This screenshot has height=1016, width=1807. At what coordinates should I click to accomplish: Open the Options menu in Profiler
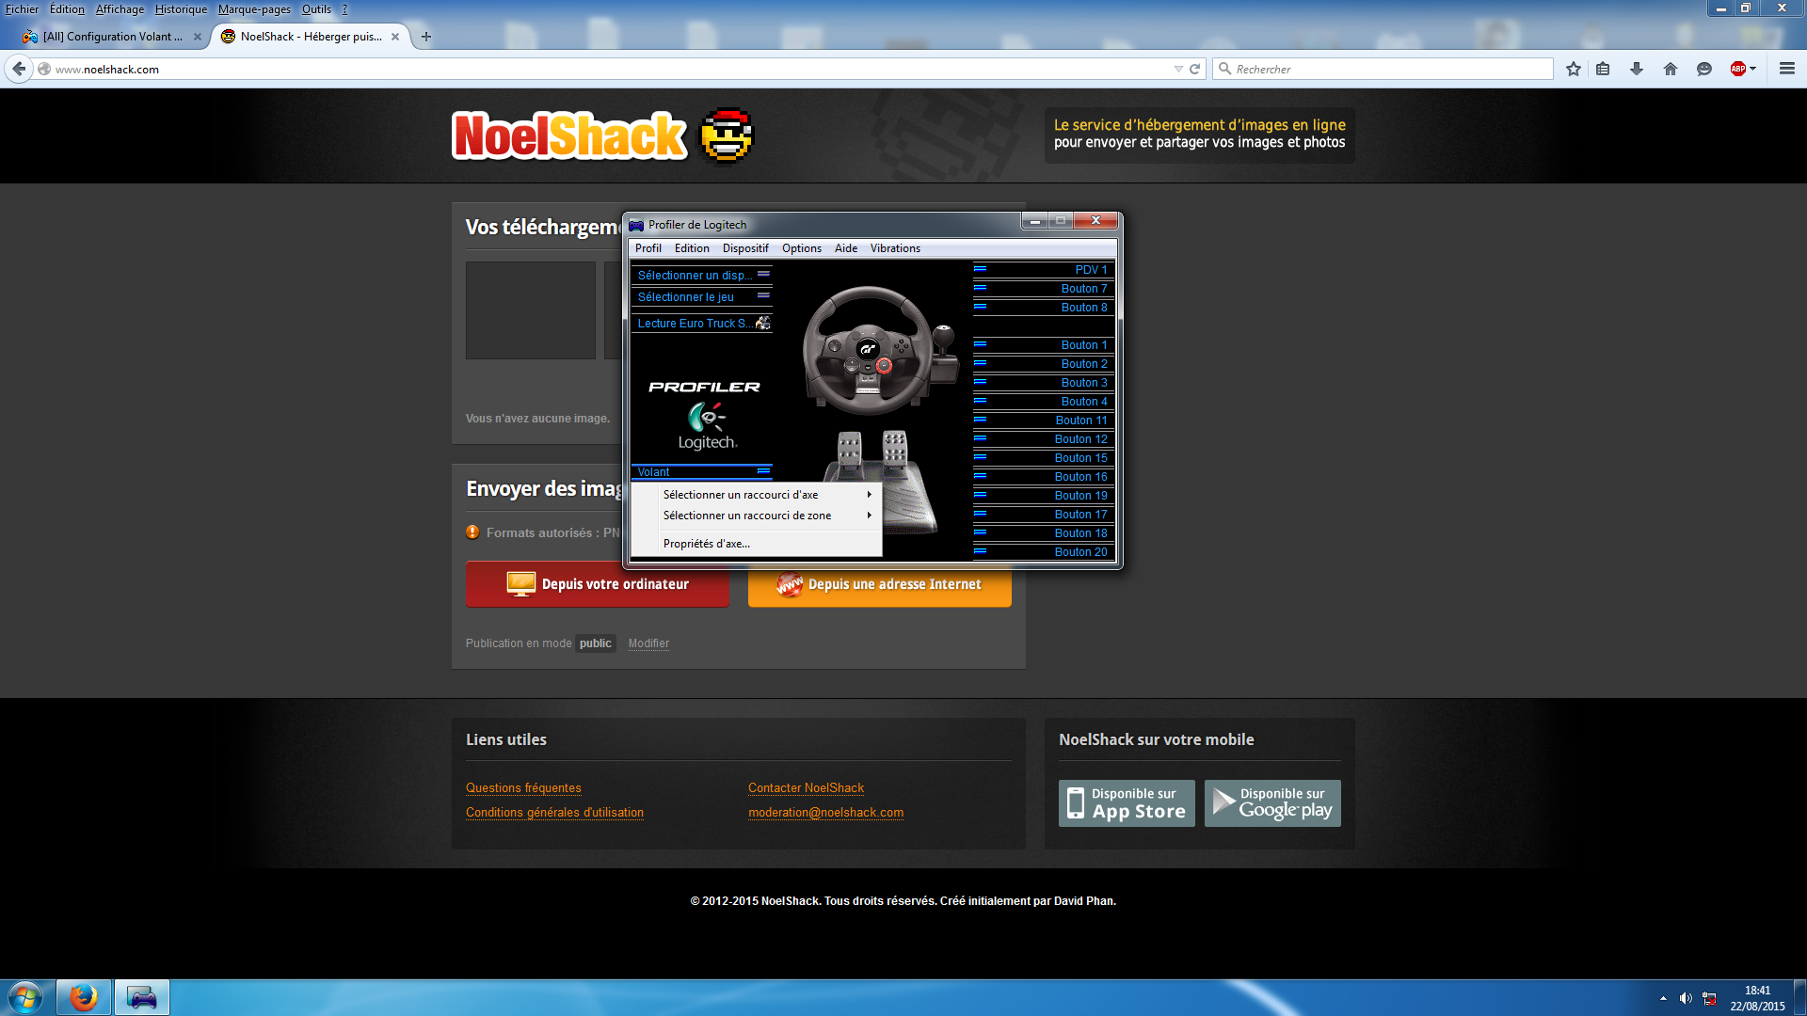pyautogui.click(x=802, y=248)
